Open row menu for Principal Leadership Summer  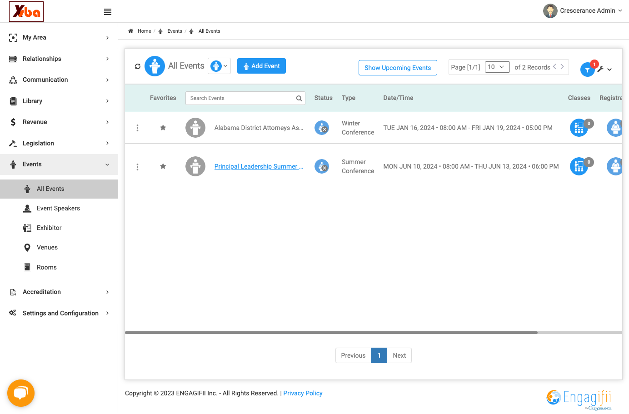click(137, 167)
